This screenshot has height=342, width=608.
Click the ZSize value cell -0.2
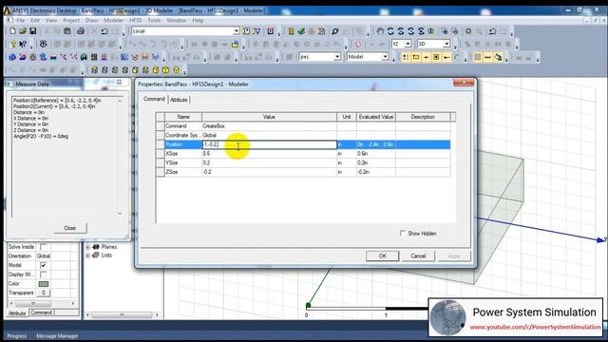click(x=269, y=172)
